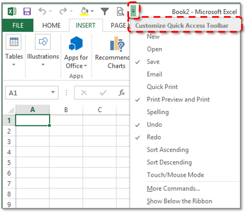Click the Illustrations icon in ribbon
This screenshot has height=213, width=247.
coord(43,42)
